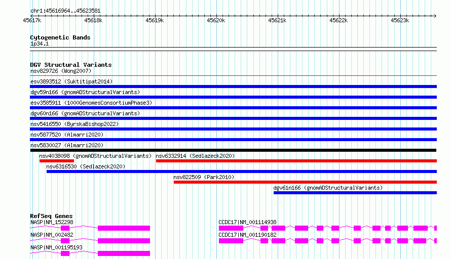Click the nsv829726 (Wong2007) variant label
Screen dimensions: 451x259
[61, 71]
